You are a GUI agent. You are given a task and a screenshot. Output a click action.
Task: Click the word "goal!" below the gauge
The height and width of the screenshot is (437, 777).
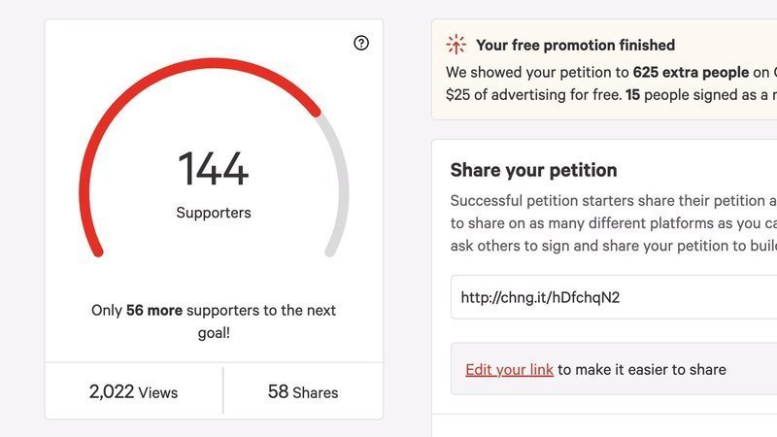[x=214, y=333]
